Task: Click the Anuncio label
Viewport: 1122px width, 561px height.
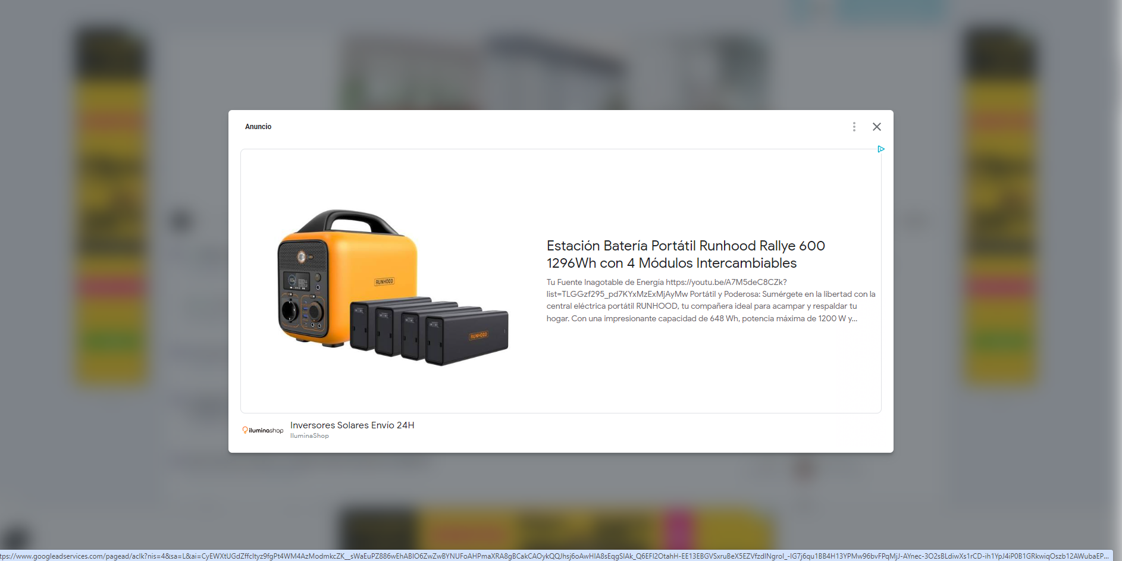Action: (258, 127)
